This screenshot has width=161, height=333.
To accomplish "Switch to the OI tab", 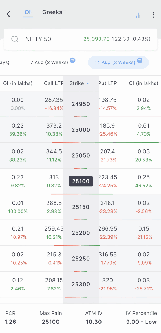I will pyautogui.click(x=28, y=12).
